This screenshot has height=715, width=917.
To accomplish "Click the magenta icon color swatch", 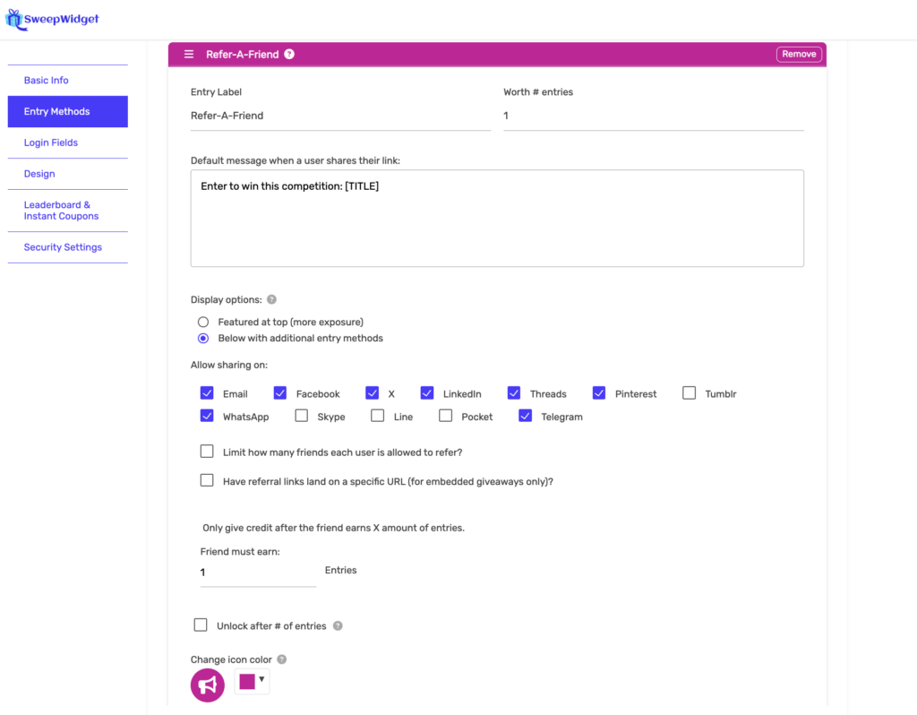I will click(x=247, y=682).
